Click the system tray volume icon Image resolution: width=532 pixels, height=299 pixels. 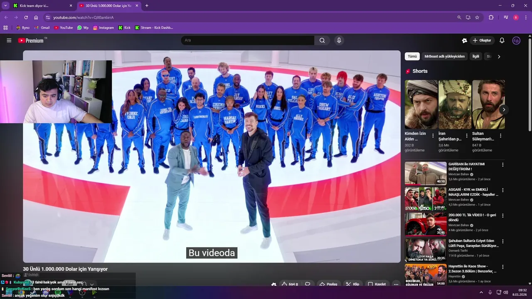tap(506, 292)
